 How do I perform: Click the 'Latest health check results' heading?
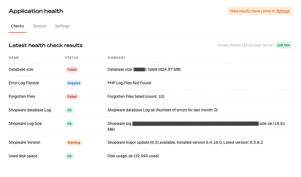tap(46, 45)
